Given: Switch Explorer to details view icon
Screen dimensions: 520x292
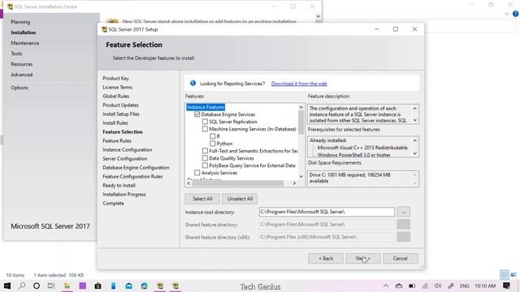Looking at the screenshot, I should [x=505, y=274].
